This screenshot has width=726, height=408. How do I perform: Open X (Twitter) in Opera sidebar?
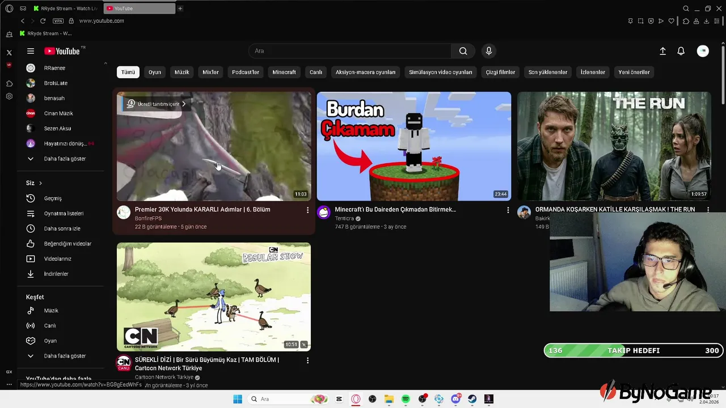point(9,53)
